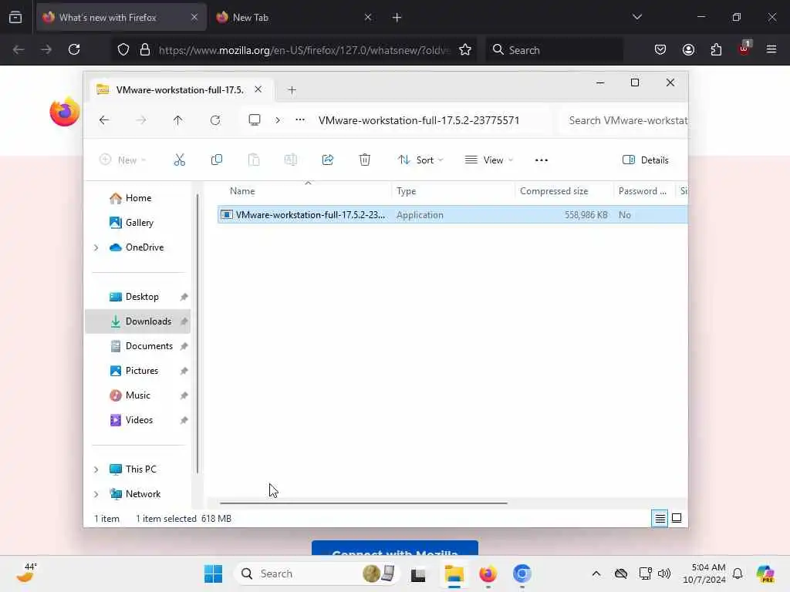The image size is (790, 592).
Task: Click the horizontal scrollbar in file list
Action: tap(363, 503)
